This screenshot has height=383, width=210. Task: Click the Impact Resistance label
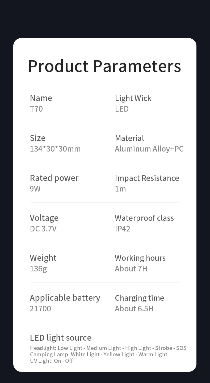click(x=147, y=178)
